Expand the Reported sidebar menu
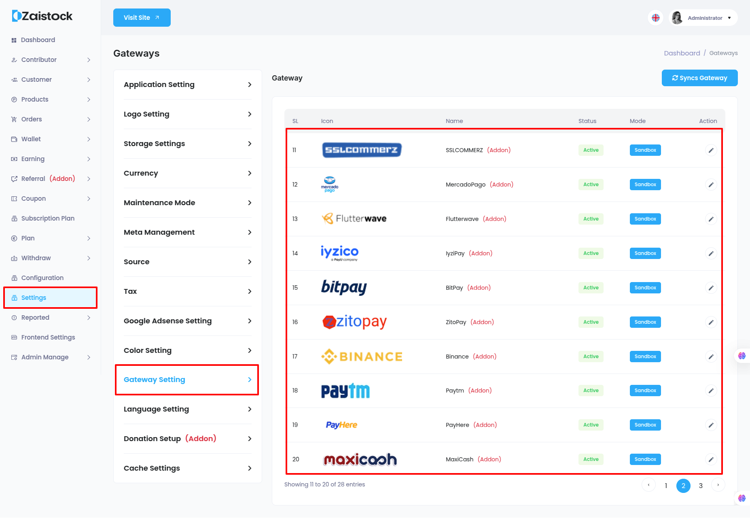 click(51, 318)
